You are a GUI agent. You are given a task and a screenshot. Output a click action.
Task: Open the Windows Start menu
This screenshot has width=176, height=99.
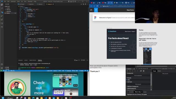click(3, 98)
